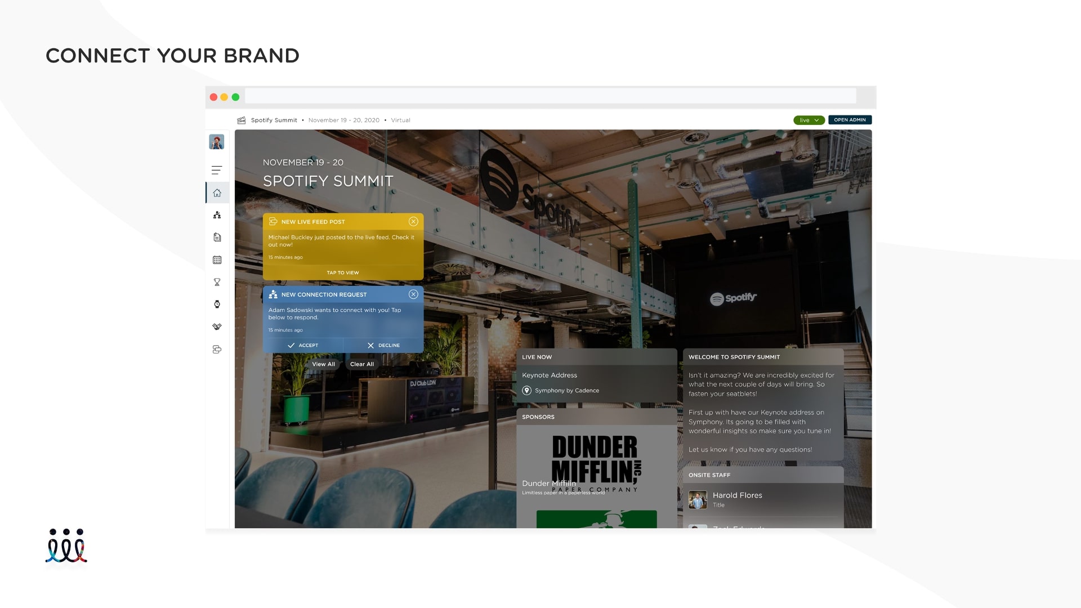Click the Onsite Staff panel header
The width and height of the screenshot is (1081, 608).
coord(763,475)
